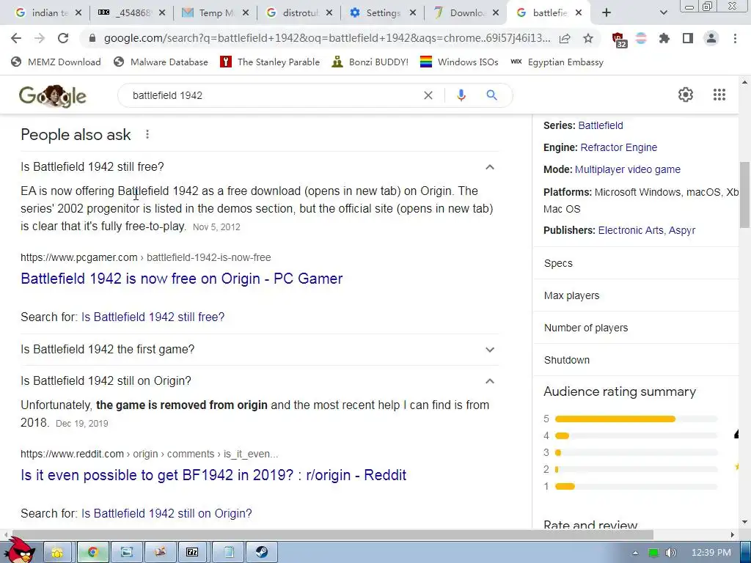751x563 pixels.
Task: Open volume control in system tray
Action: (x=671, y=553)
